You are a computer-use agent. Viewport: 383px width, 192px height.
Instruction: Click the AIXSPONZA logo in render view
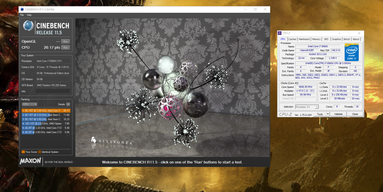click(x=112, y=140)
